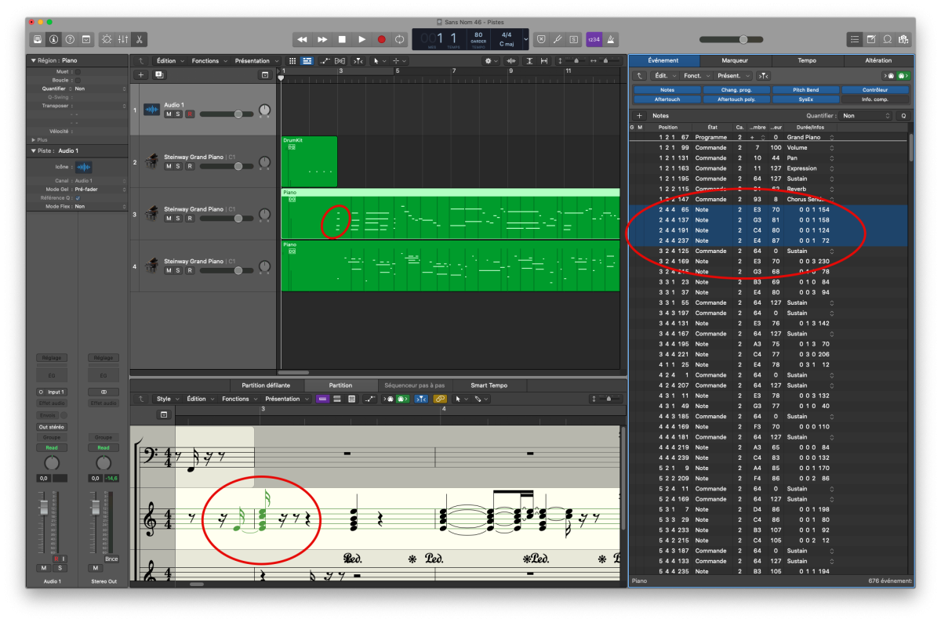Open the media Browsers icon
Image resolution: width=941 pixels, height=622 pixels.
pos(903,39)
